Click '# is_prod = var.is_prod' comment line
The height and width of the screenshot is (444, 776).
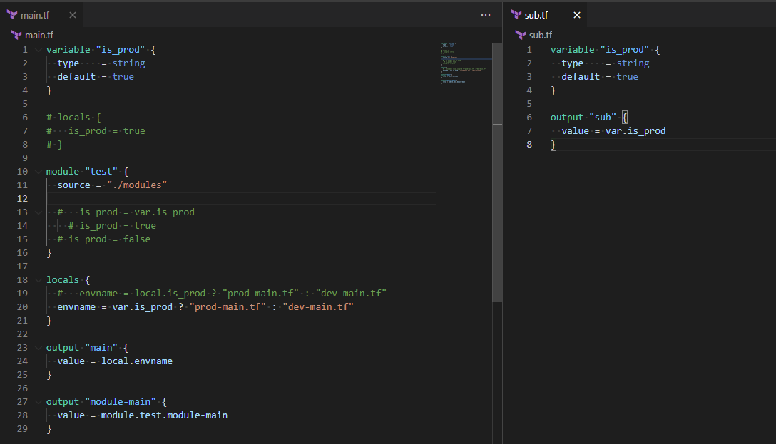(126, 212)
